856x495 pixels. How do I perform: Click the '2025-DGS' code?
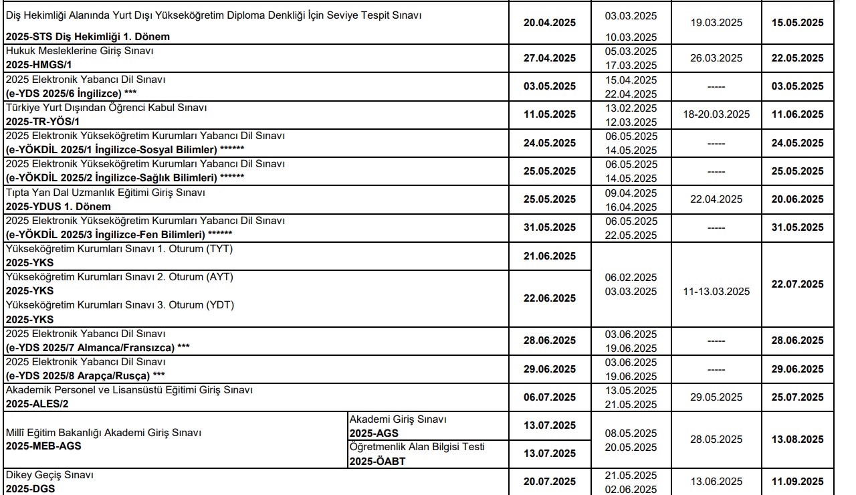click(30, 488)
